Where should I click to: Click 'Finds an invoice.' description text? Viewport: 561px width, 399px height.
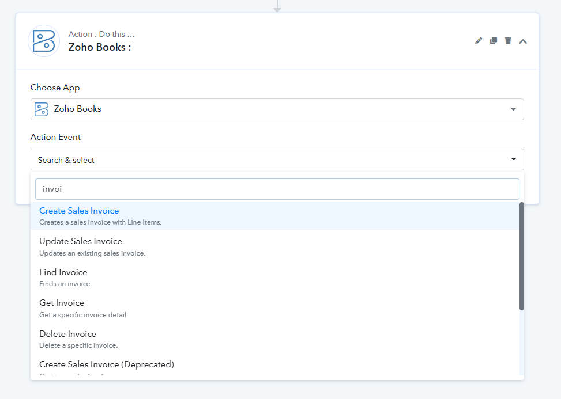pyautogui.click(x=66, y=284)
